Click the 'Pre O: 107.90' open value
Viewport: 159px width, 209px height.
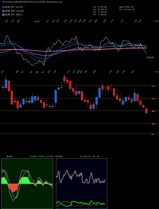100,7
